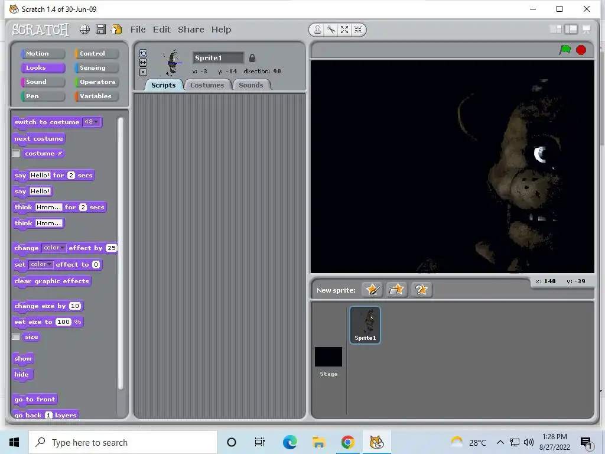Open the Help menu
Screen dimensions: 605x454
tap(221, 30)
